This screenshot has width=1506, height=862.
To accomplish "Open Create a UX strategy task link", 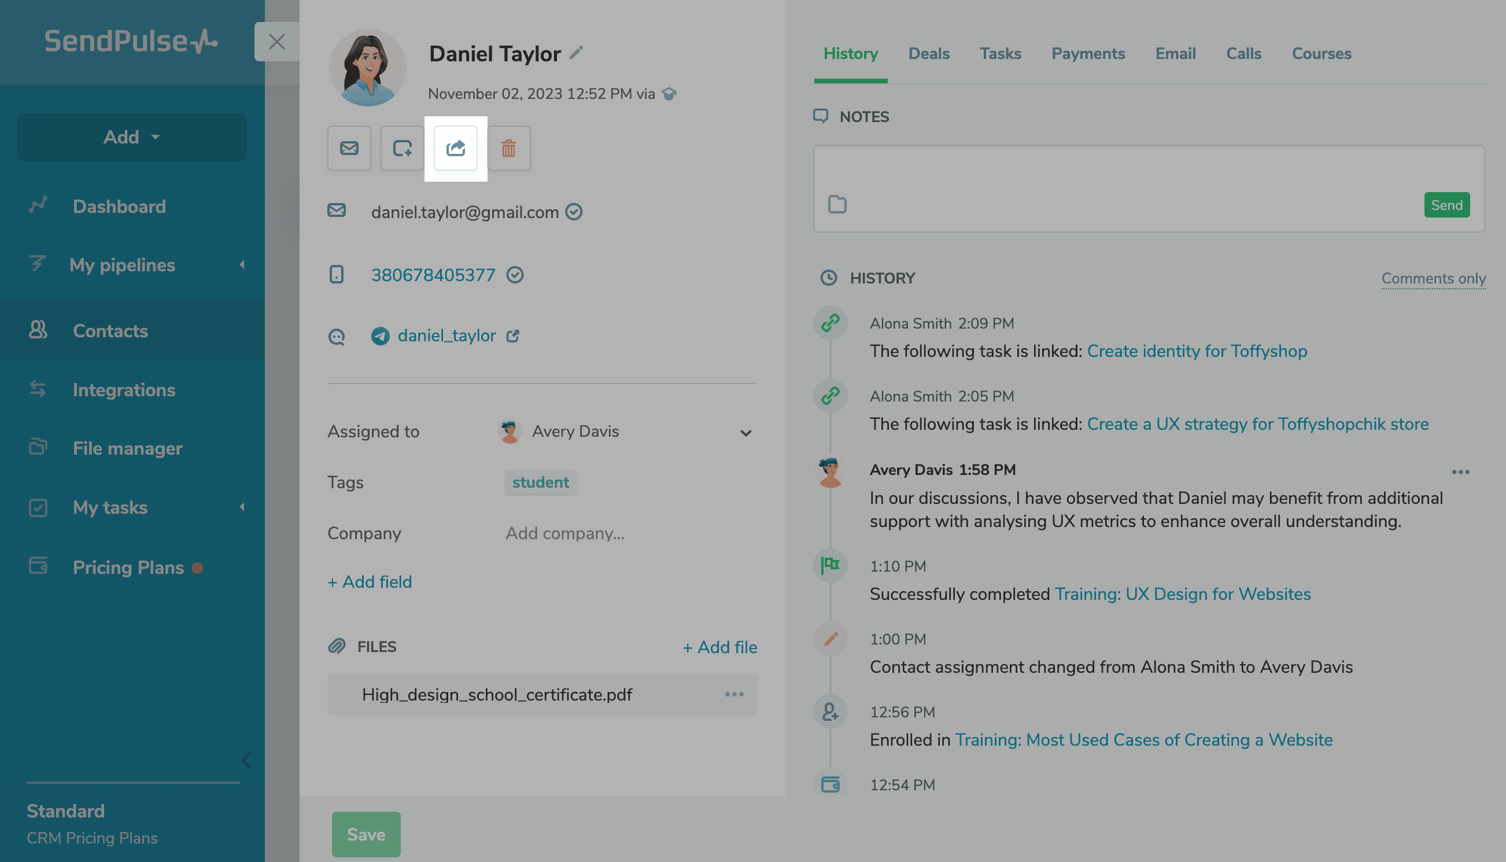I will 1257,425.
